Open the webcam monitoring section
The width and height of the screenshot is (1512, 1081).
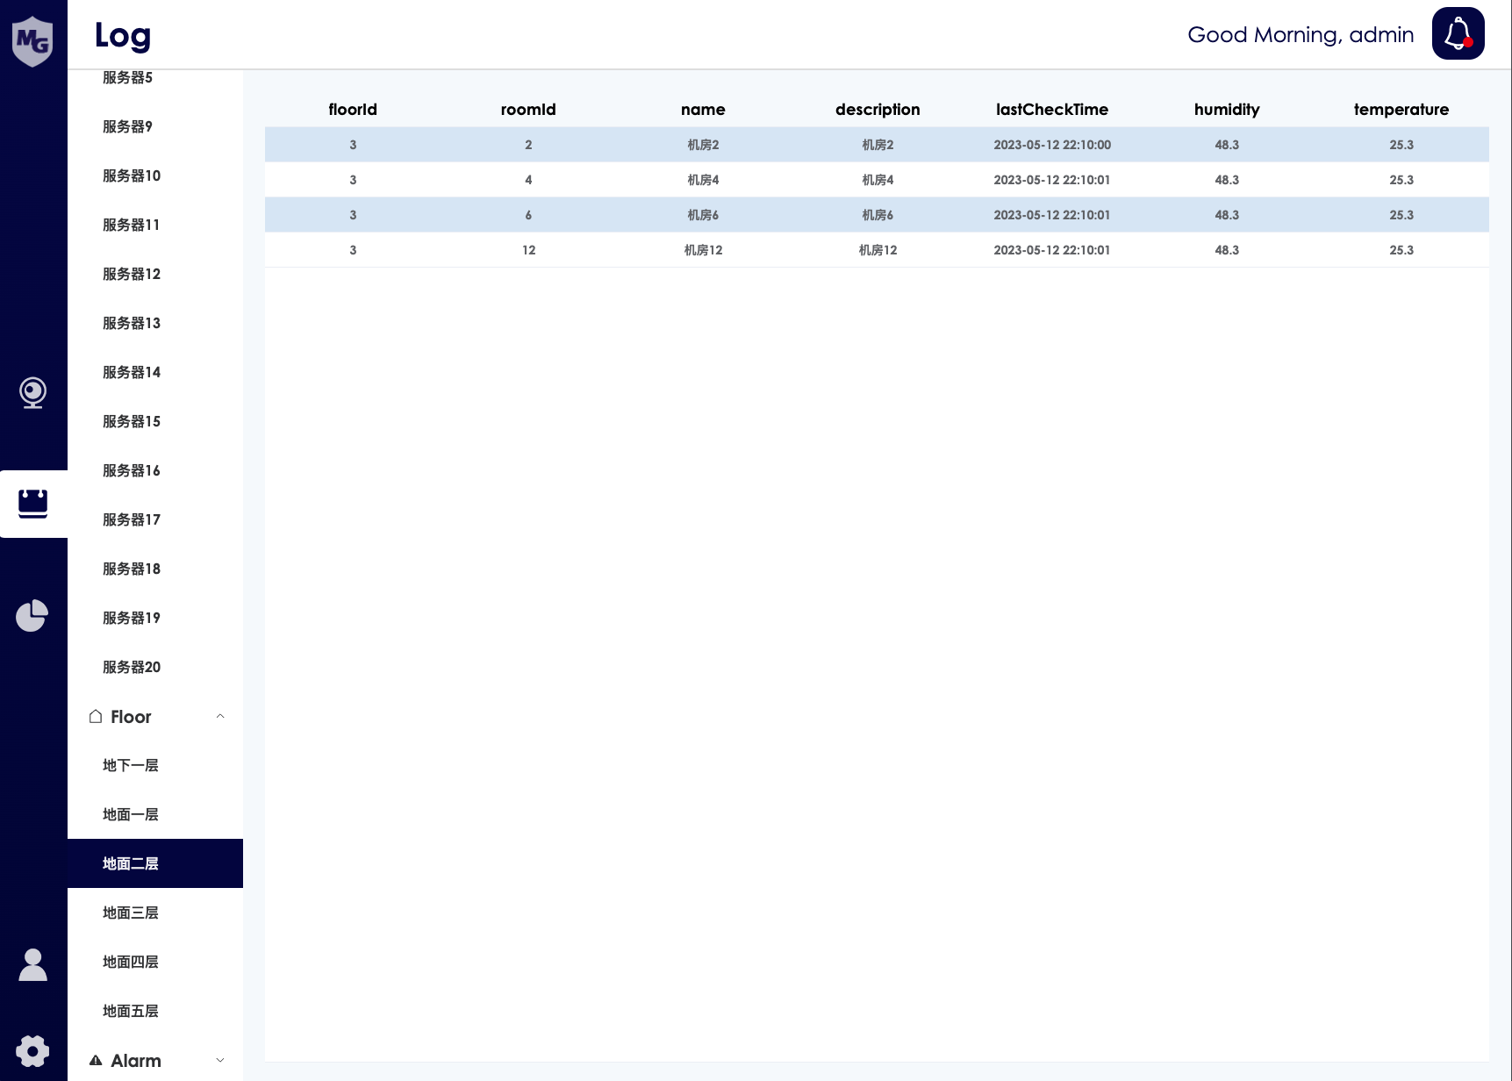pos(32,392)
